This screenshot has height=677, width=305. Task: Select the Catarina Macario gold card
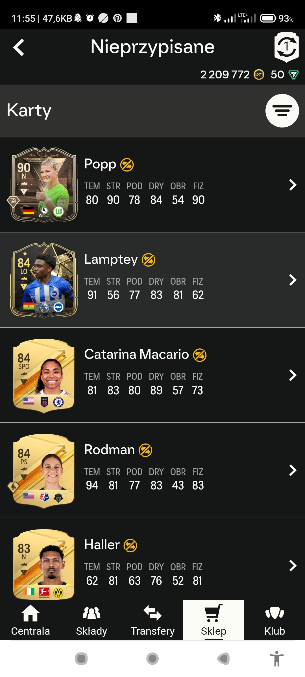[x=44, y=376]
